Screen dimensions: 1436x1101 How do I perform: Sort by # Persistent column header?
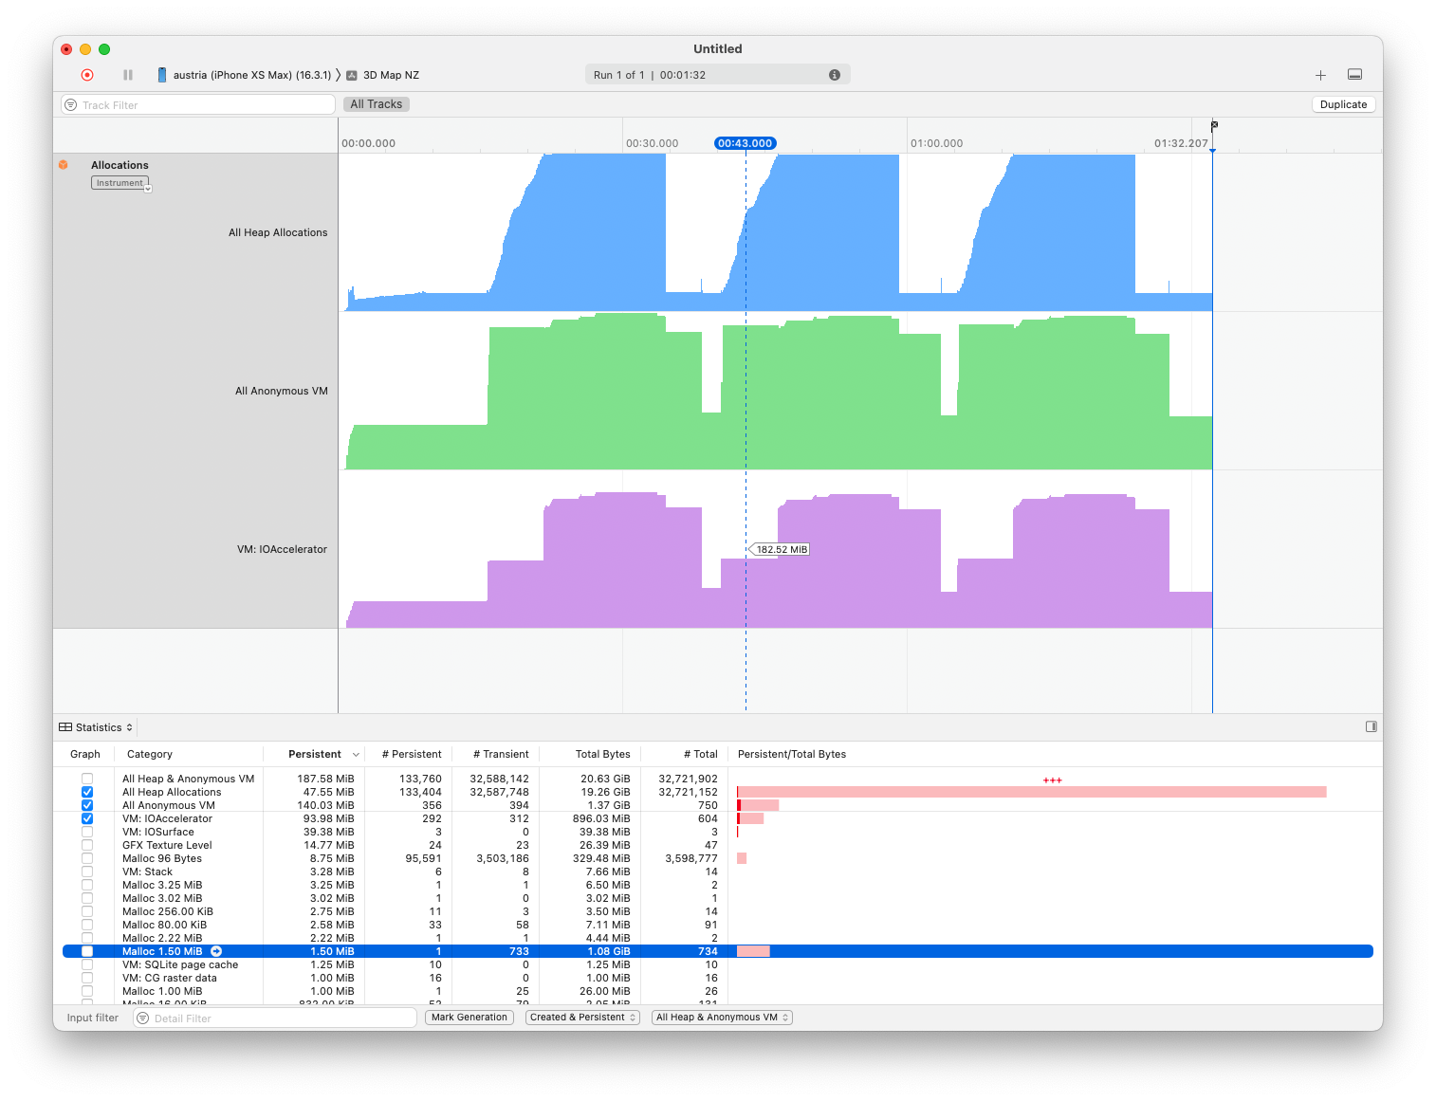click(x=412, y=754)
